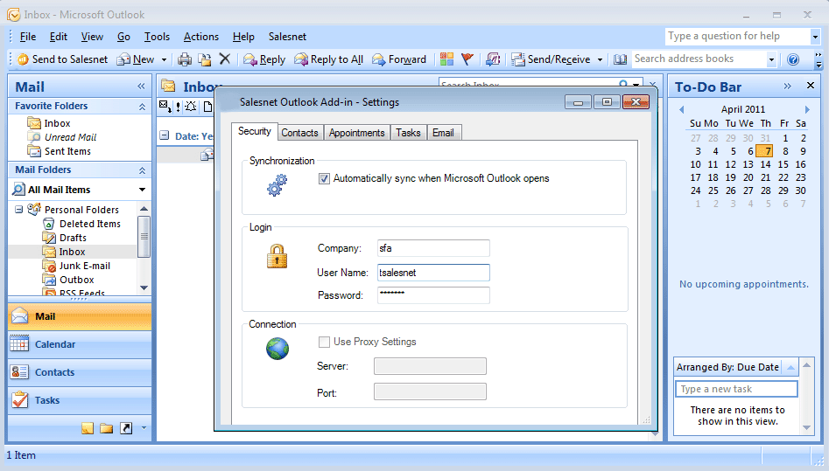This screenshot has height=471, width=829.
Task: Switch to Contacts in navigation pane
Action: (80, 372)
